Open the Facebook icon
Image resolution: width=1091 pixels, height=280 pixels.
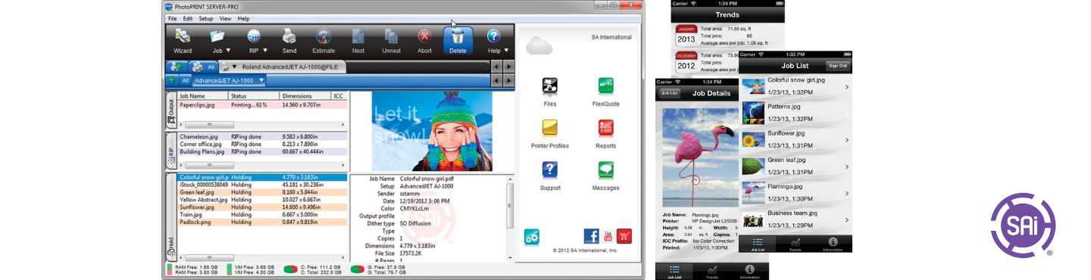coord(591,236)
